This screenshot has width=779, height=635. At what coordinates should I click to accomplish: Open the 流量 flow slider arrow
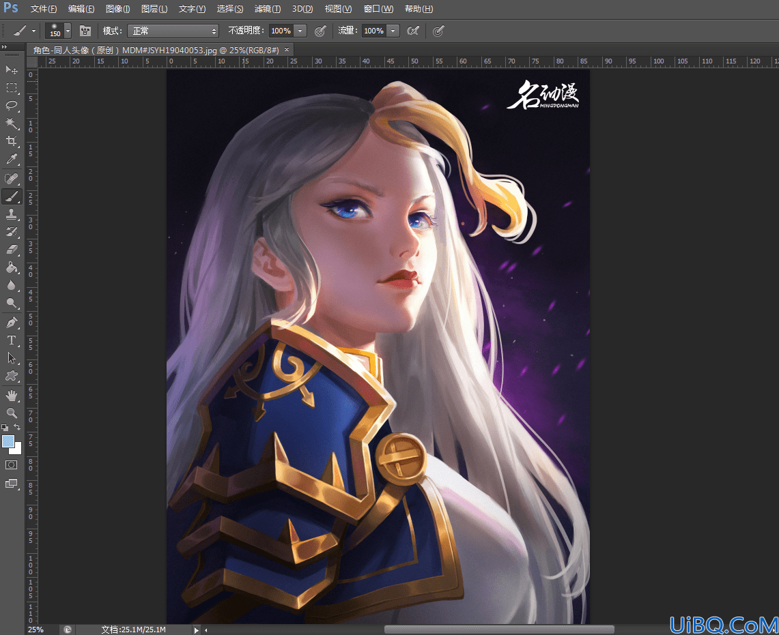click(393, 31)
